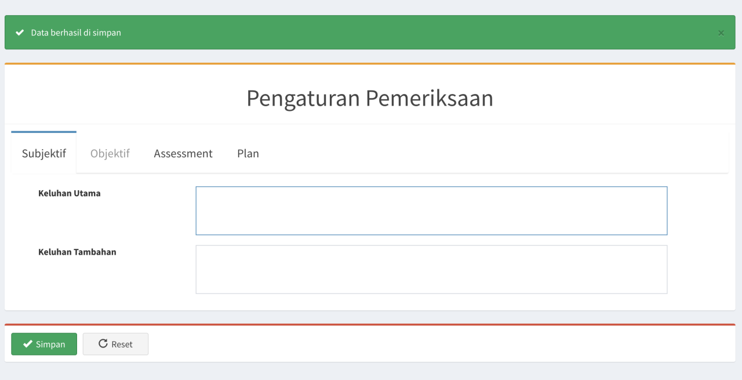Open the Assessment tab

[183, 154]
